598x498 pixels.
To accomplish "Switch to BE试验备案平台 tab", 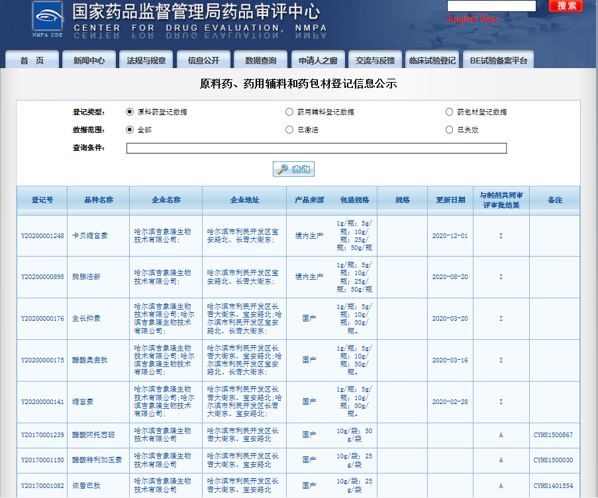I will 499,60.
